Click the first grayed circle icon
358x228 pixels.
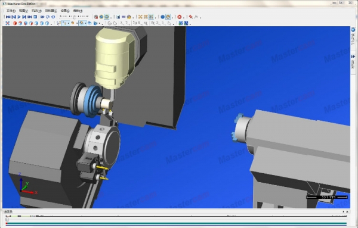[110, 23]
